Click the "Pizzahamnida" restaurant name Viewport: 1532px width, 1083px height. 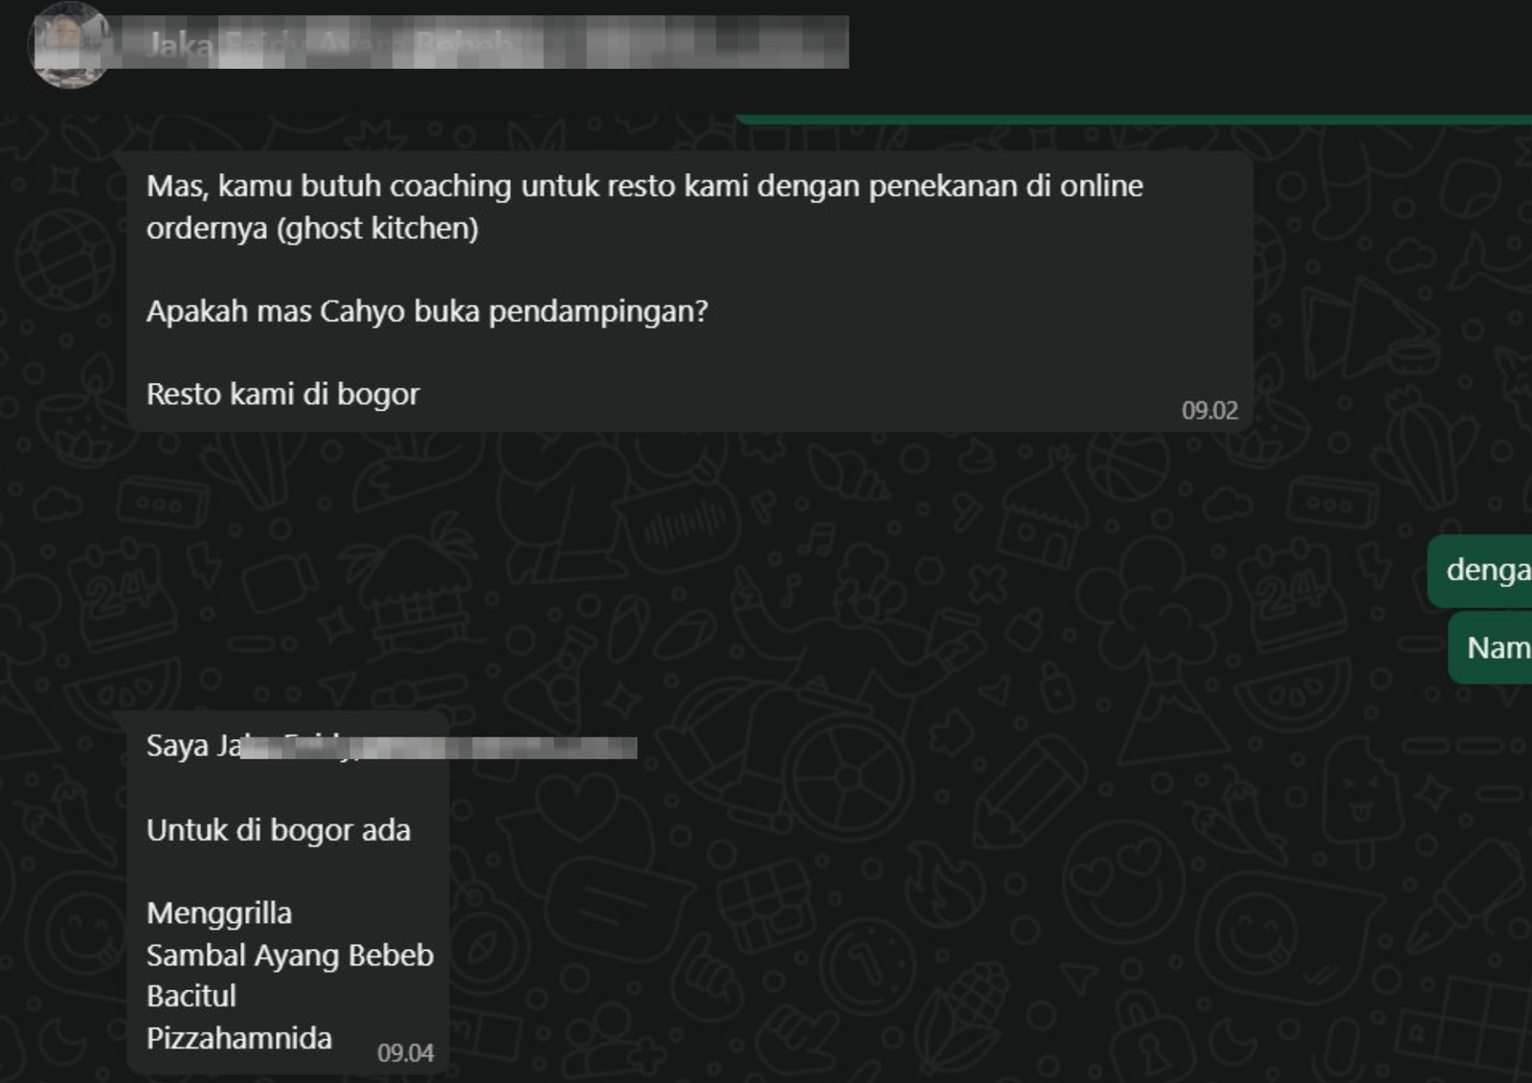(x=239, y=1039)
